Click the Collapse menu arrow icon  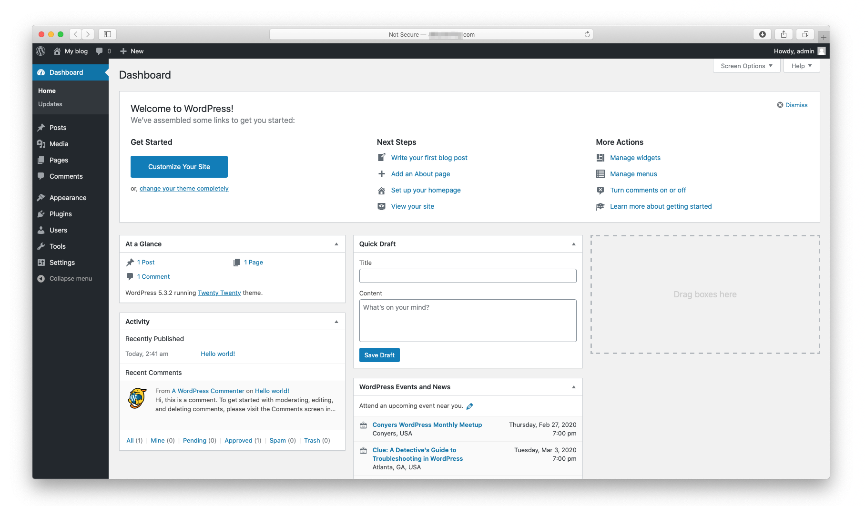[41, 279]
